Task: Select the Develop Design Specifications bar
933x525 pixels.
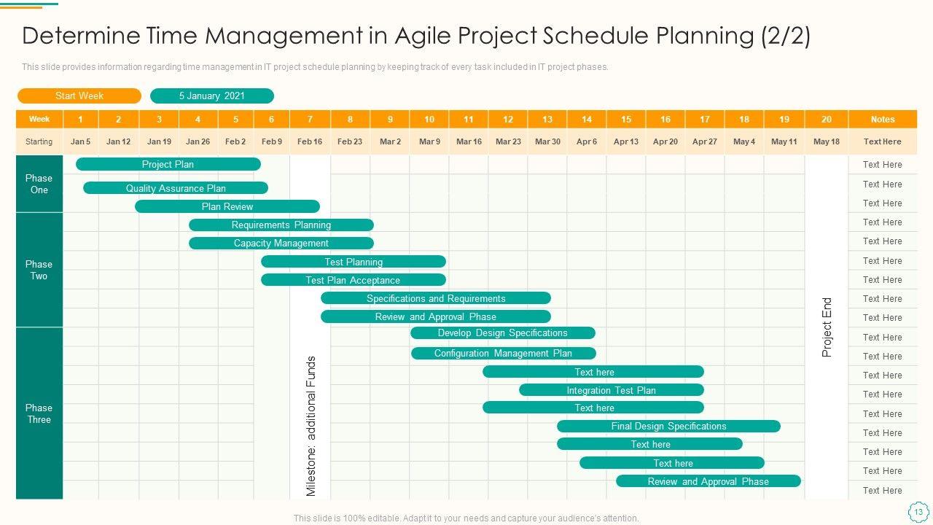Action: tap(502, 333)
